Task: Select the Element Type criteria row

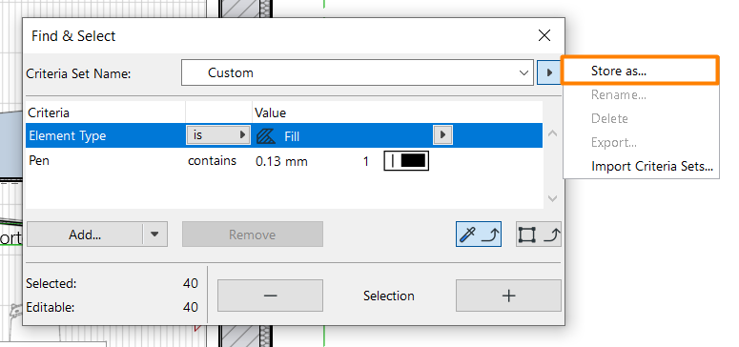Action: point(284,135)
